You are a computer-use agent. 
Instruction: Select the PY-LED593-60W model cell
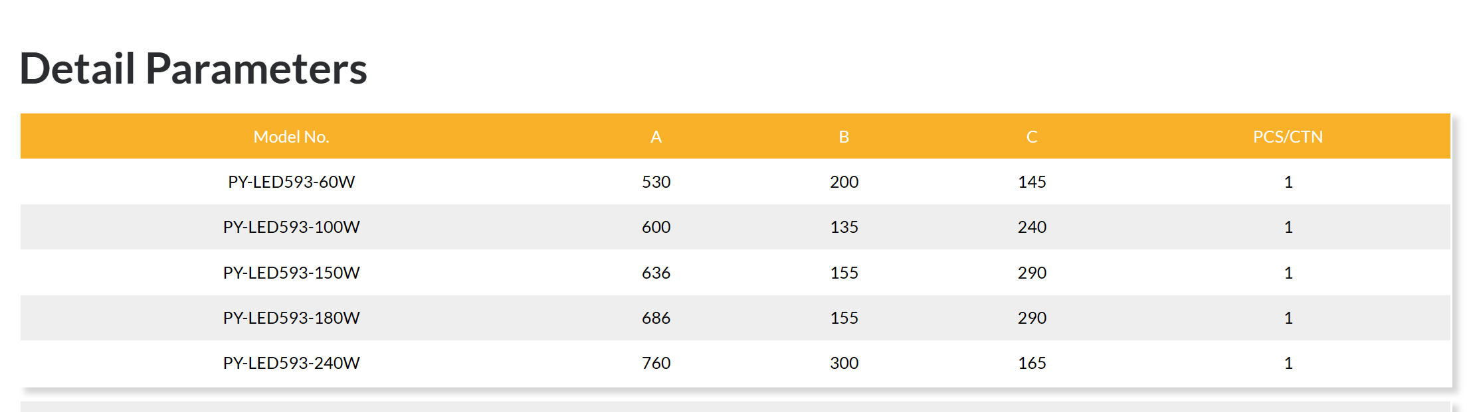pyautogui.click(x=291, y=182)
